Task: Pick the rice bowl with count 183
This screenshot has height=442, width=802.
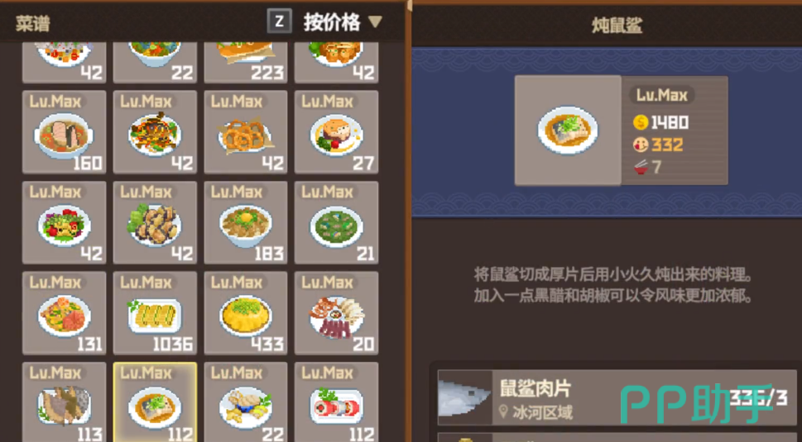Action: click(246, 222)
